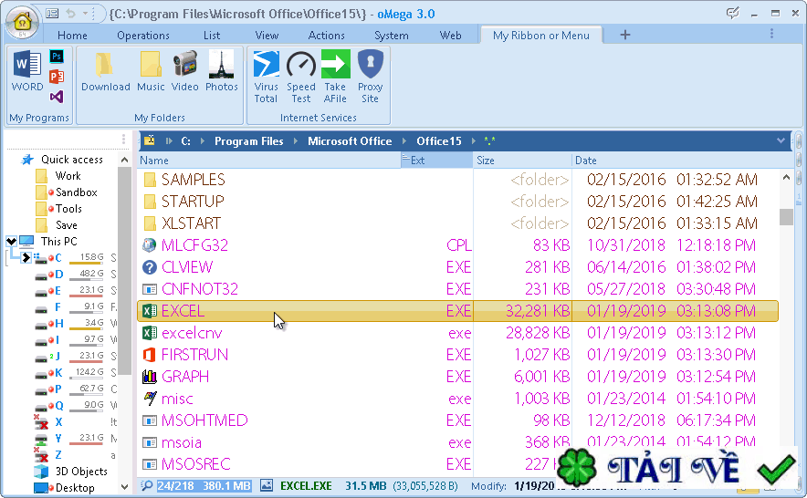This screenshot has width=807, height=498.
Task: Open the Photos folder shortcut
Action: pyautogui.click(x=222, y=72)
